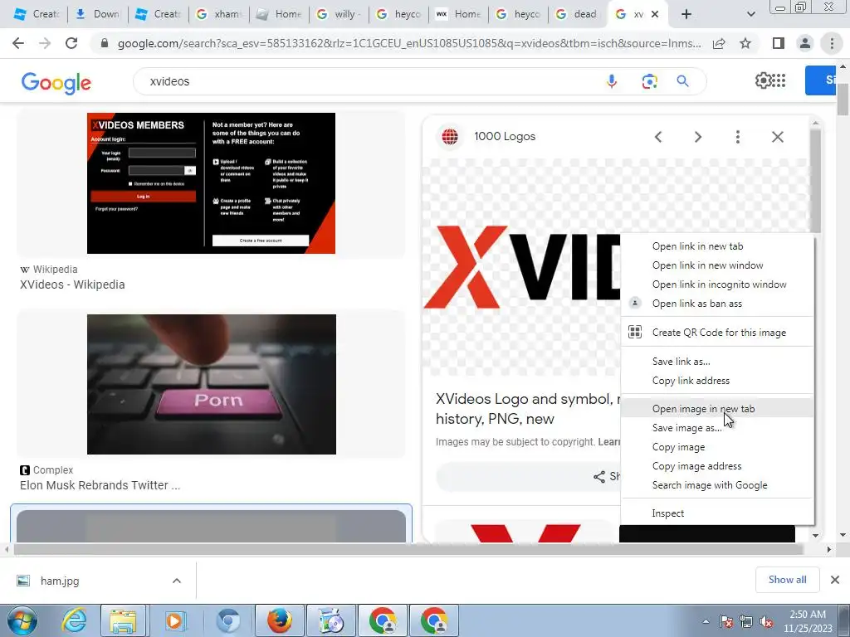This screenshot has width=850, height=637.
Task: Click the magnifier search button
Action: (x=682, y=81)
